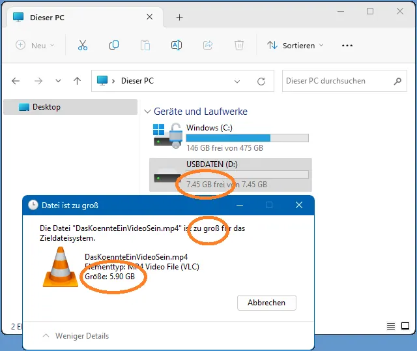Image resolution: width=417 pixels, height=351 pixels.
Task: Click the Dieser PC breadcrumb
Action: (x=137, y=81)
